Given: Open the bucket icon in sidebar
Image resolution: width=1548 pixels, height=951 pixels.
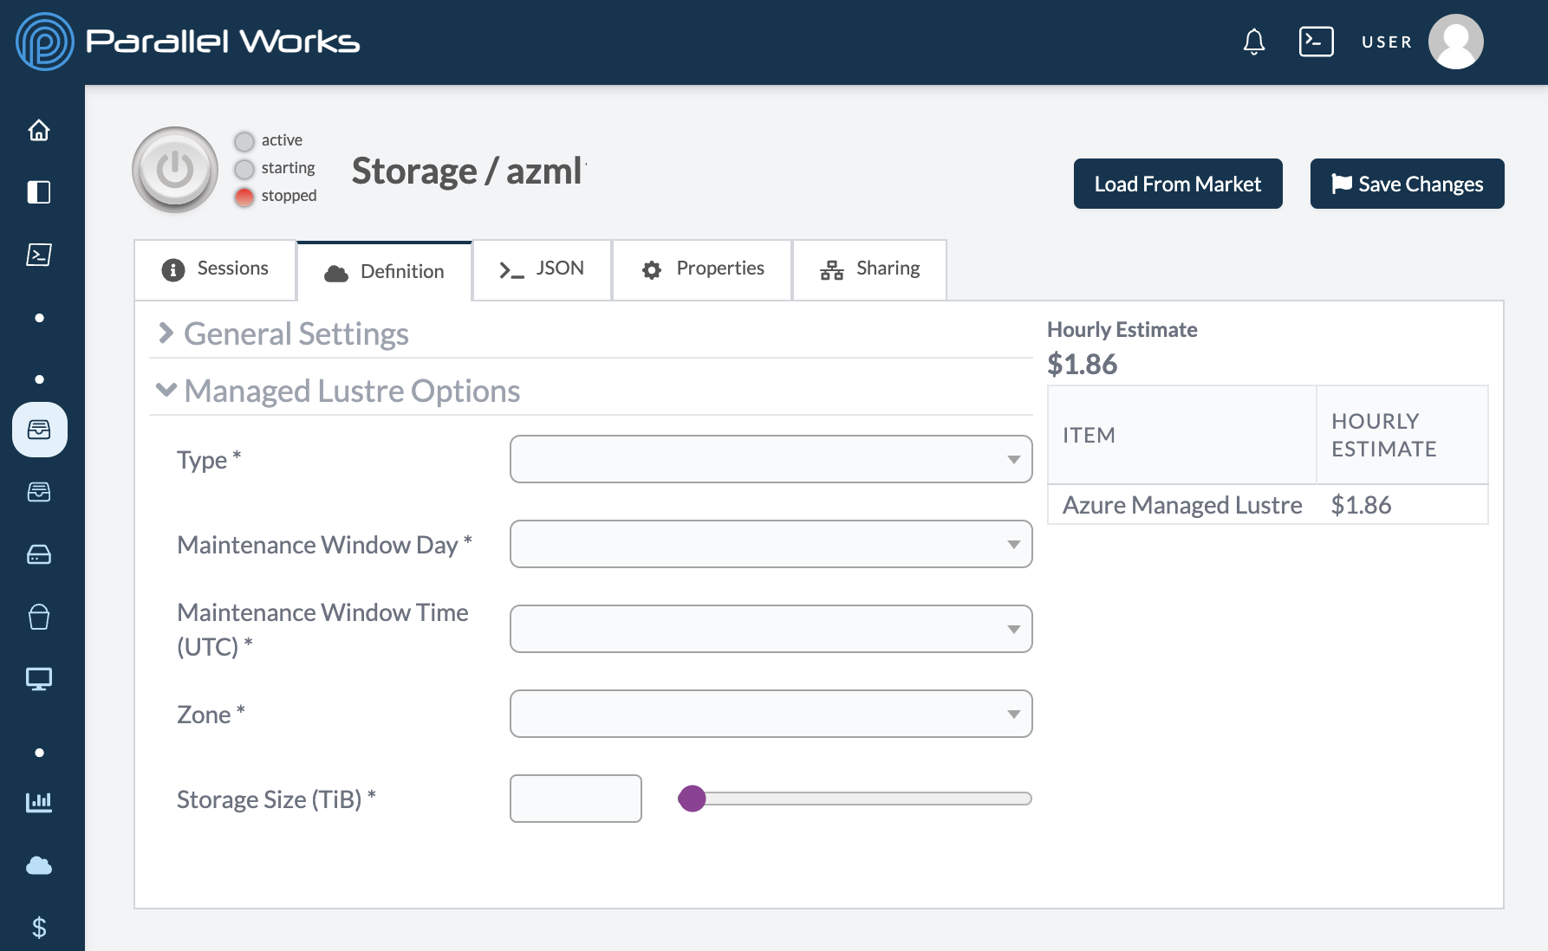Looking at the screenshot, I should coord(39,617).
